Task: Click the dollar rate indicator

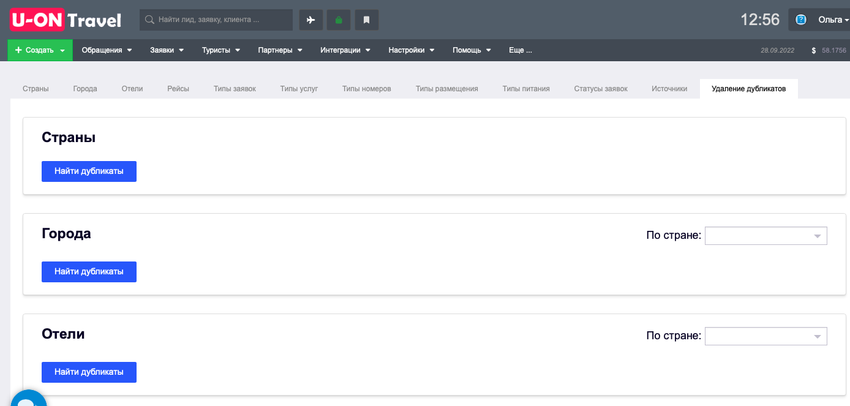Action: pos(829,50)
